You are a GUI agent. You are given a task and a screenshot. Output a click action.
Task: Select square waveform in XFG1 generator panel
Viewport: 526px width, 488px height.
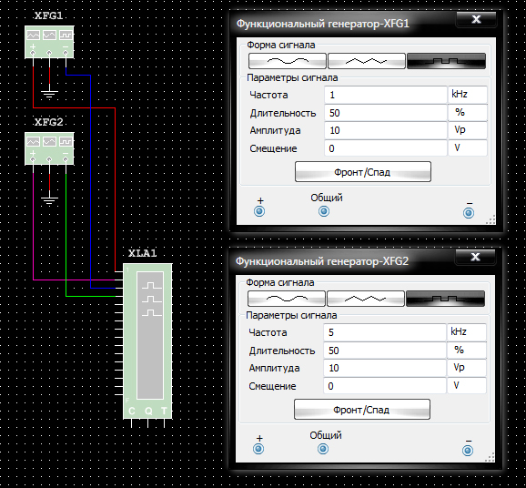pos(446,61)
